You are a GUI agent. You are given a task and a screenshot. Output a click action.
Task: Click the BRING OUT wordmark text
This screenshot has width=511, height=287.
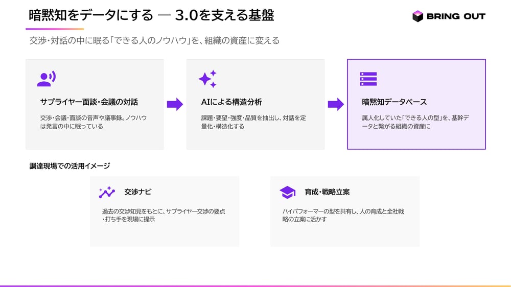click(456, 16)
